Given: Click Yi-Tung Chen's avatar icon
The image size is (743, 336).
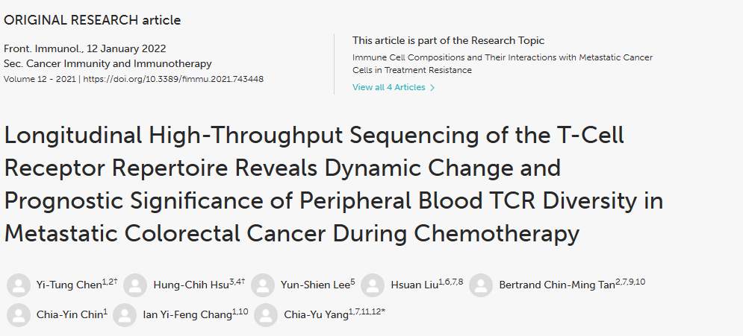Looking at the screenshot, I should [x=19, y=285].
